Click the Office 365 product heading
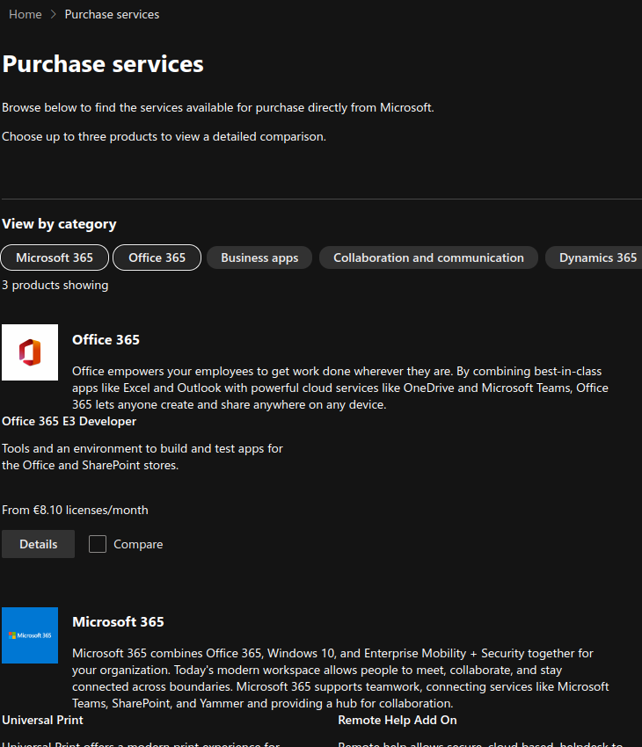The width and height of the screenshot is (642, 747). coord(106,340)
